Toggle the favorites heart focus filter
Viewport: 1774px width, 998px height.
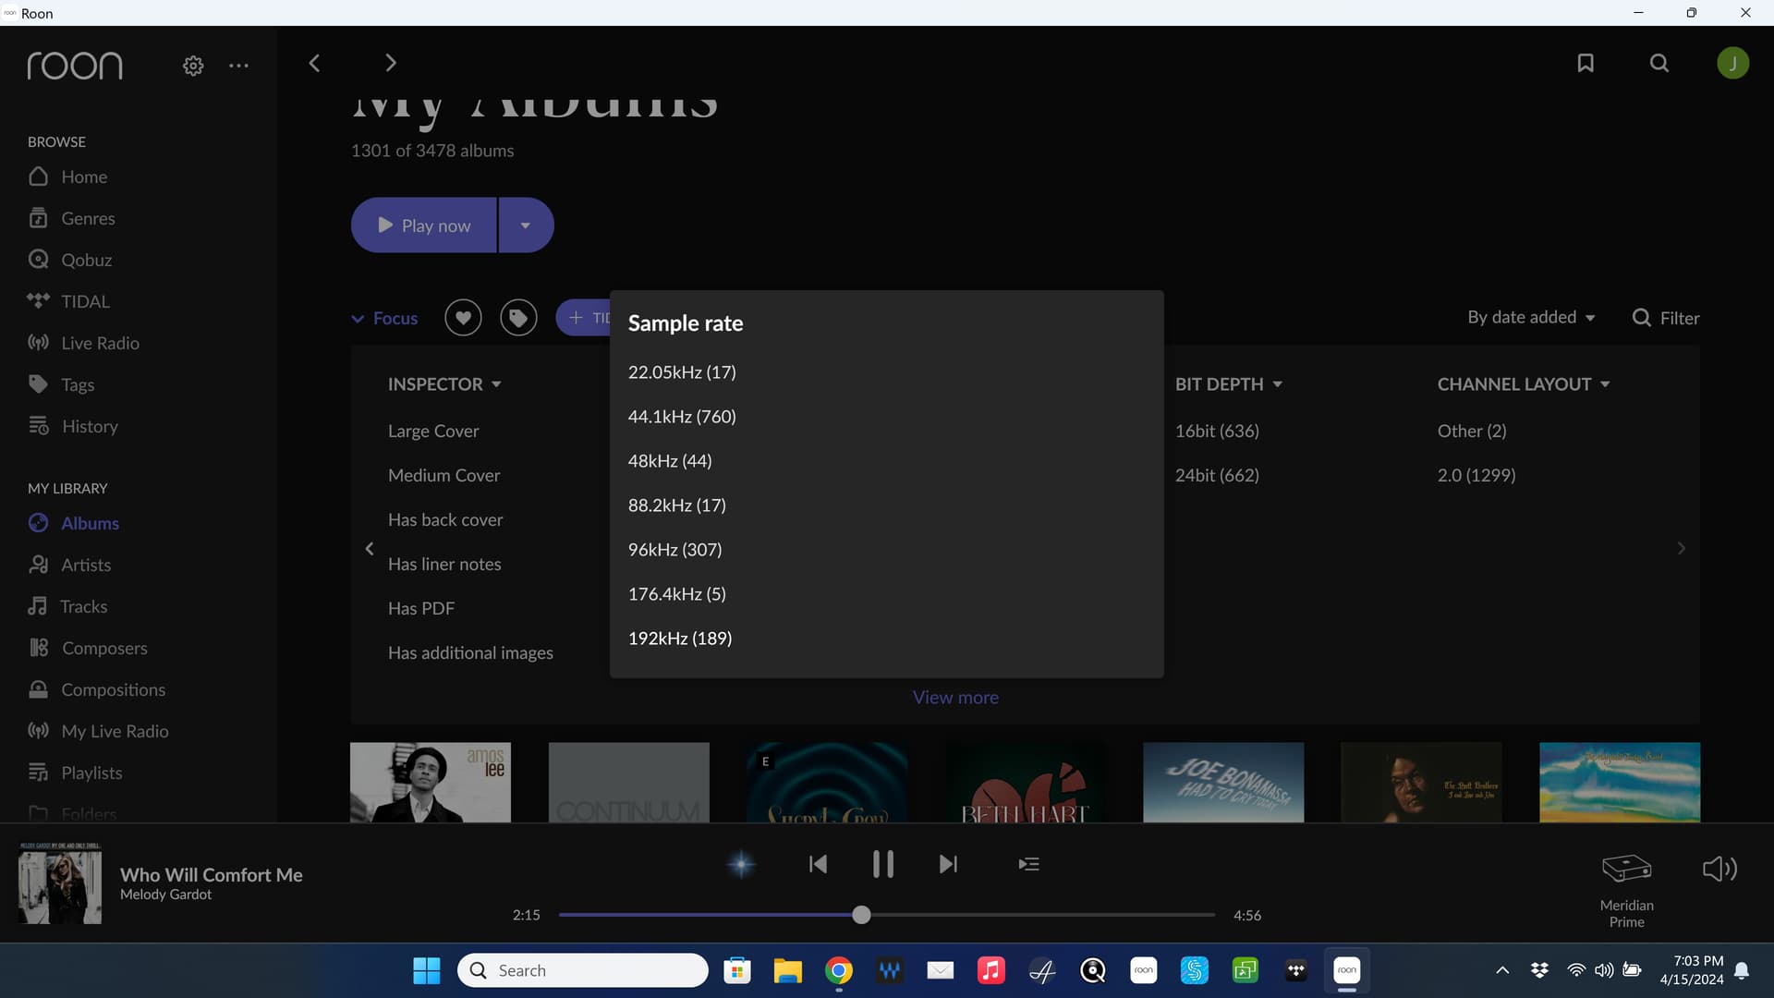[x=463, y=318]
